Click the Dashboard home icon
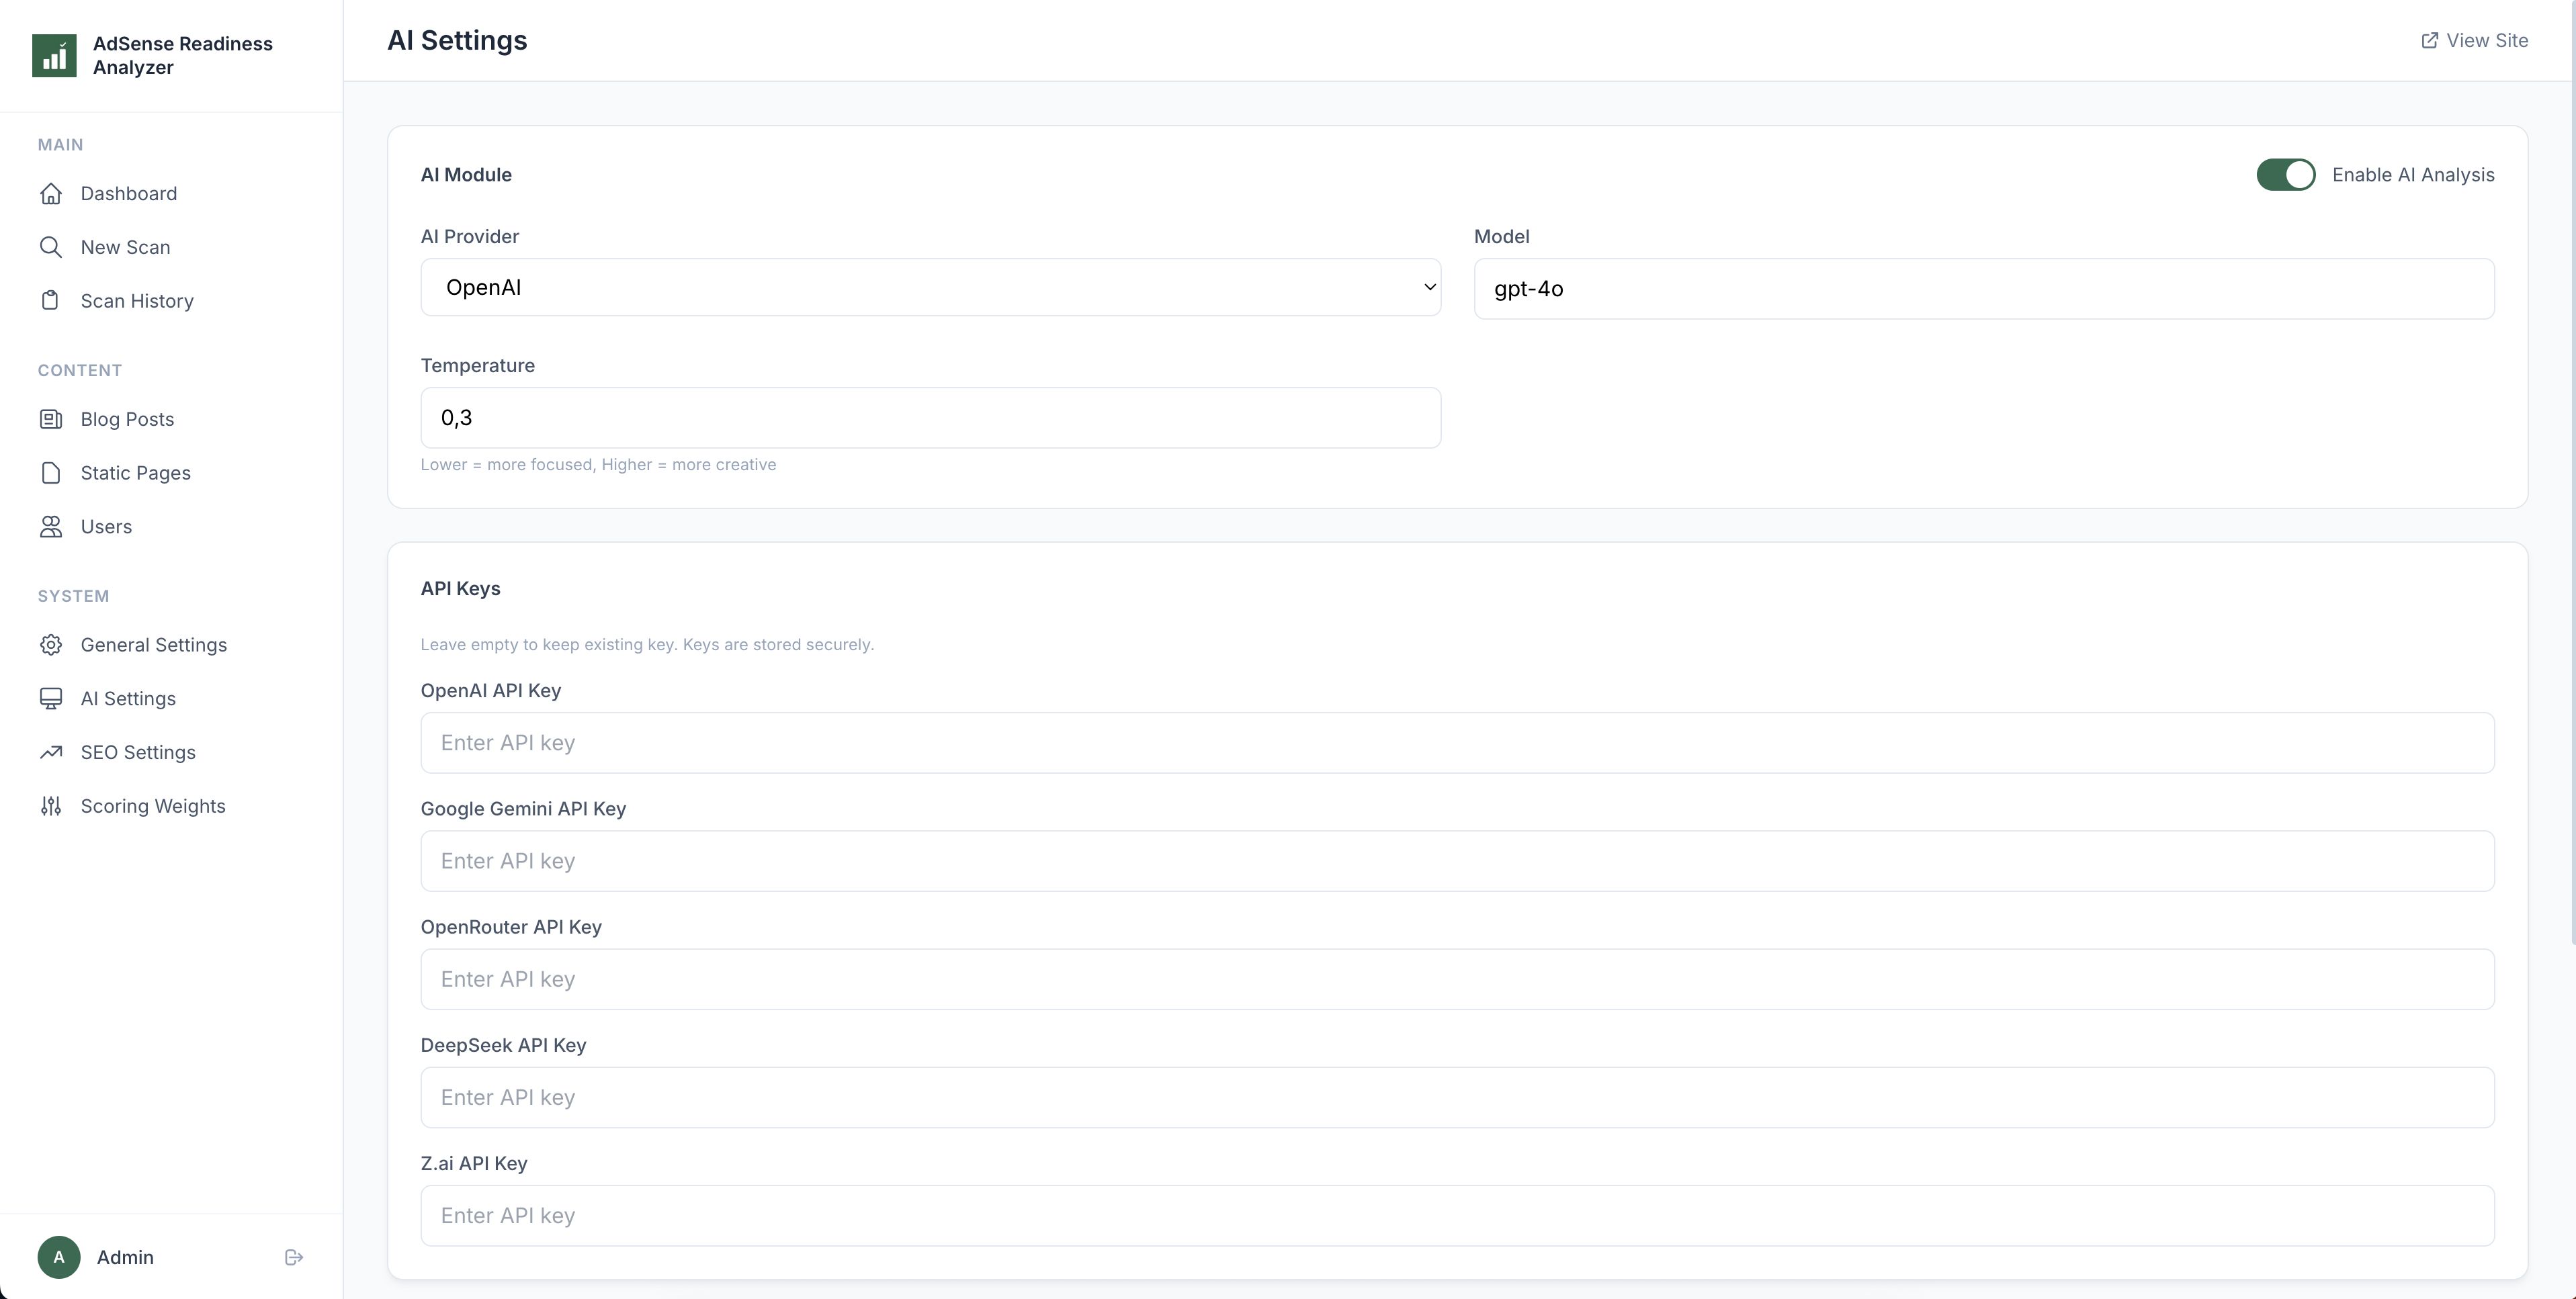The height and width of the screenshot is (1299, 2576). (51, 193)
